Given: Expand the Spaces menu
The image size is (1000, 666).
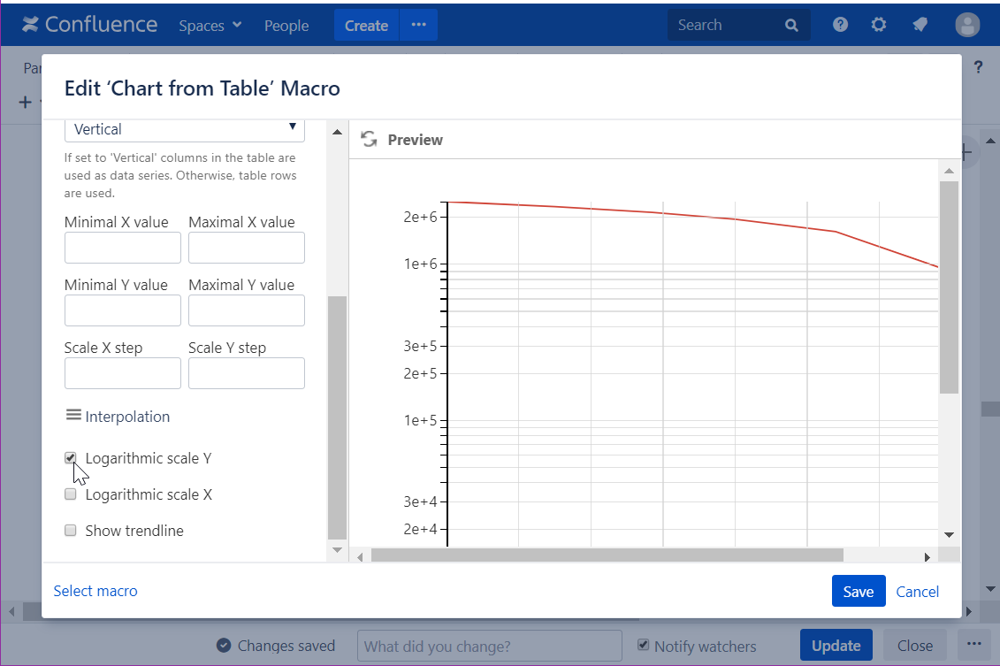Looking at the screenshot, I should point(210,26).
